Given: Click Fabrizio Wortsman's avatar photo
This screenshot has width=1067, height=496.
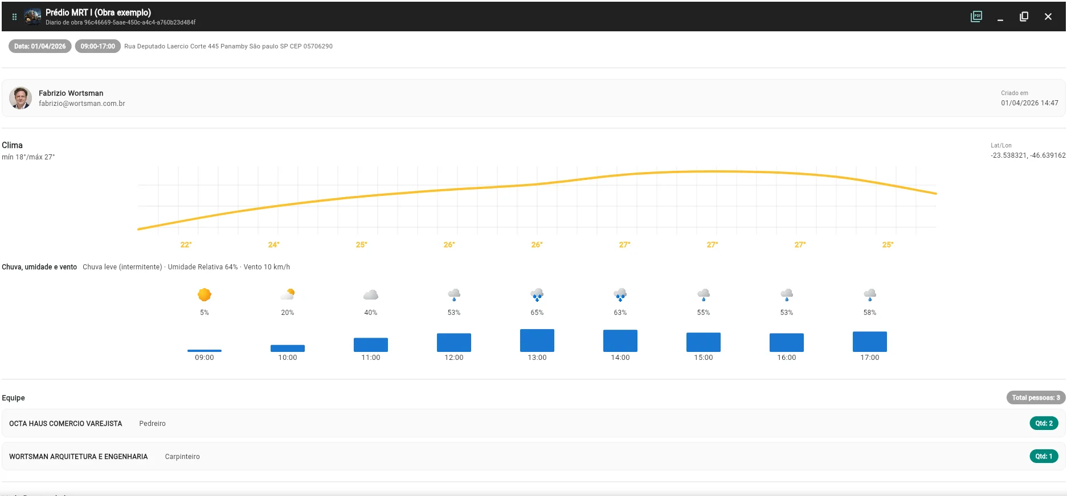Looking at the screenshot, I should tap(21, 98).
